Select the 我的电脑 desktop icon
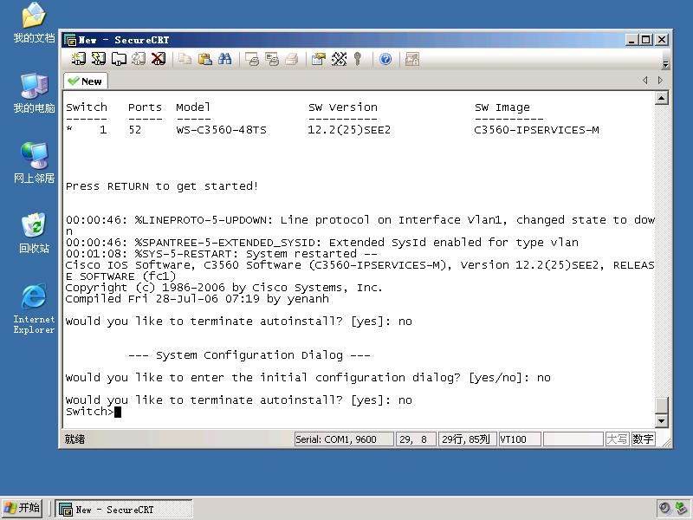693x520 pixels. [34, 94]
